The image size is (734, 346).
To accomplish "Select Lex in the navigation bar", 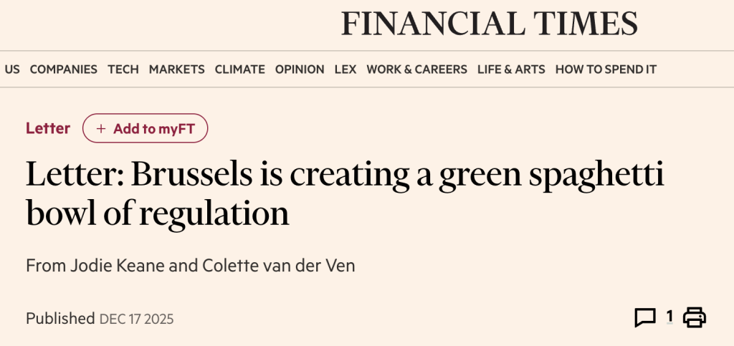I will coord(345,69).
